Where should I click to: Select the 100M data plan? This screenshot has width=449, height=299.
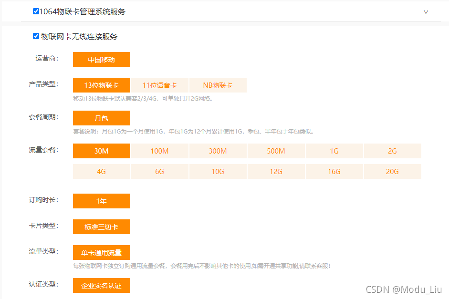point(160,151)
